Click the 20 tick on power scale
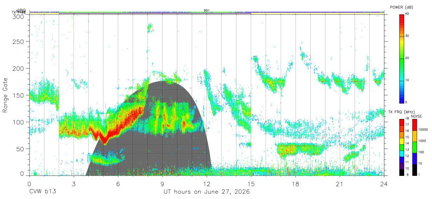 click(407, 58)
